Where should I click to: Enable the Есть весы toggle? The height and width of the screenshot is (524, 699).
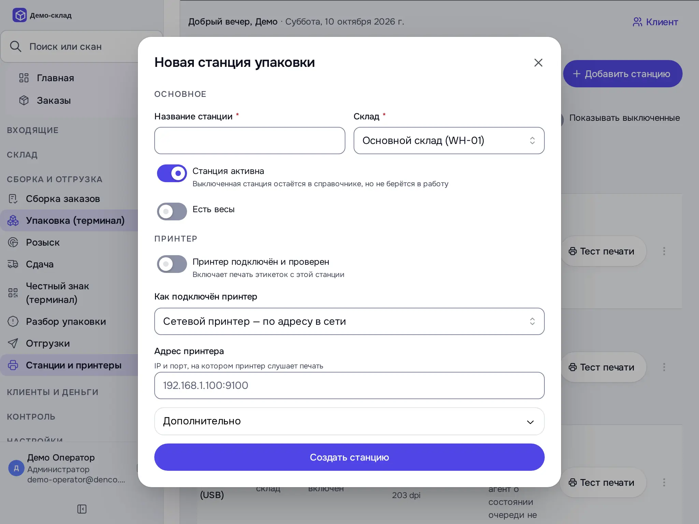pos(172,212)
